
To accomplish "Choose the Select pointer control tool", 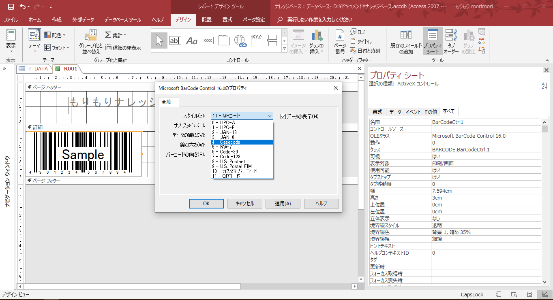I will pyautogui.click(x=159, y=40).
